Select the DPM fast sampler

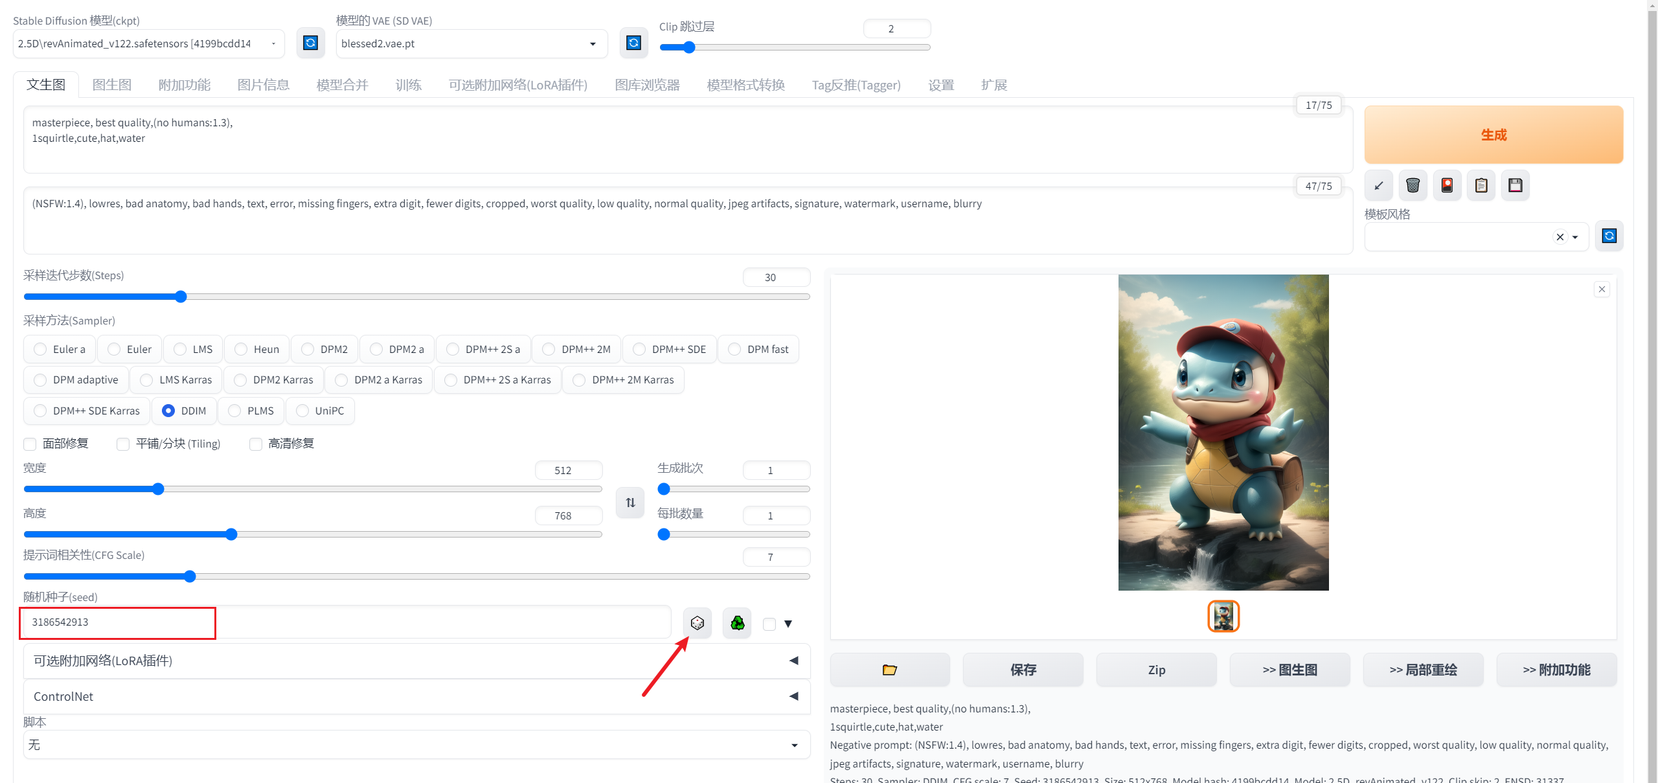tap(758, 349)
